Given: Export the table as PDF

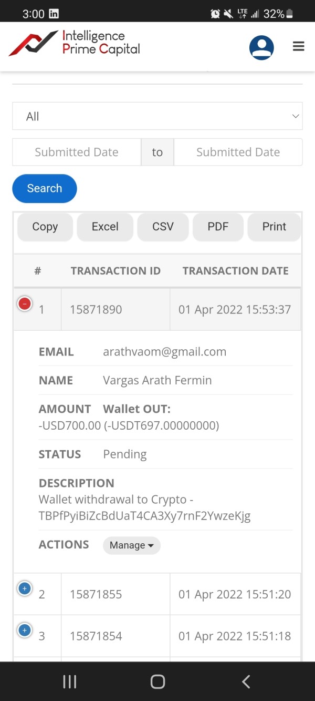Looking at the screenshot, I should click(x=218, y=227).
